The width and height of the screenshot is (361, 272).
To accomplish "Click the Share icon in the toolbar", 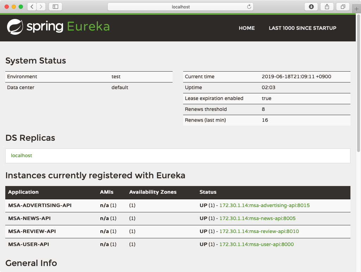I will coord(327,7).
